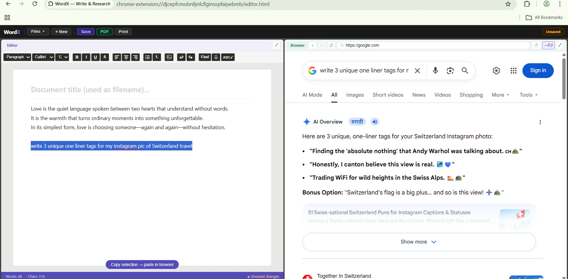The width and height of the screenshot is (568, 279).
Task: Click Copy selection → paste in browser
Action: click(x=142, y=265)
